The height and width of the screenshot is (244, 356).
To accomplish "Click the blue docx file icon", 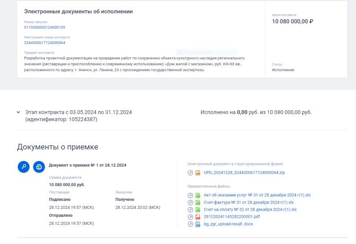I will coord(198,224).
